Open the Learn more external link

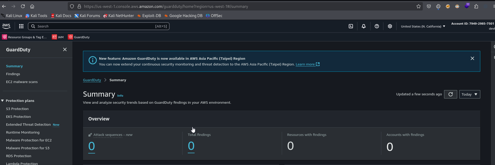308,64
